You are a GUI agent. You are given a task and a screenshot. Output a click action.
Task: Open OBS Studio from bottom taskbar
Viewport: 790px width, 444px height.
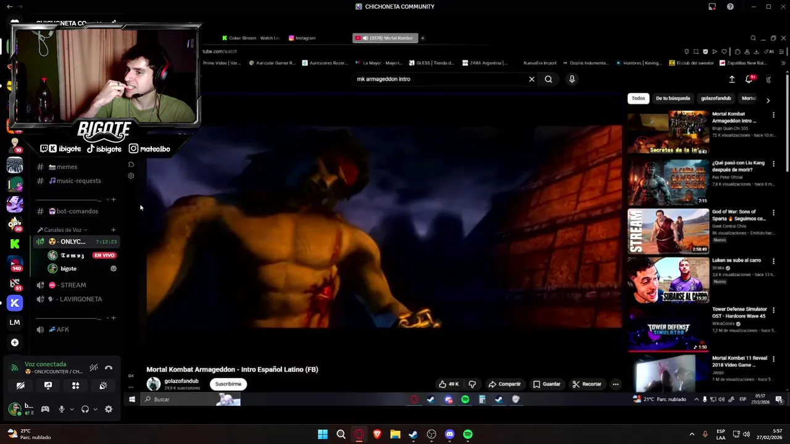[431, 434]
